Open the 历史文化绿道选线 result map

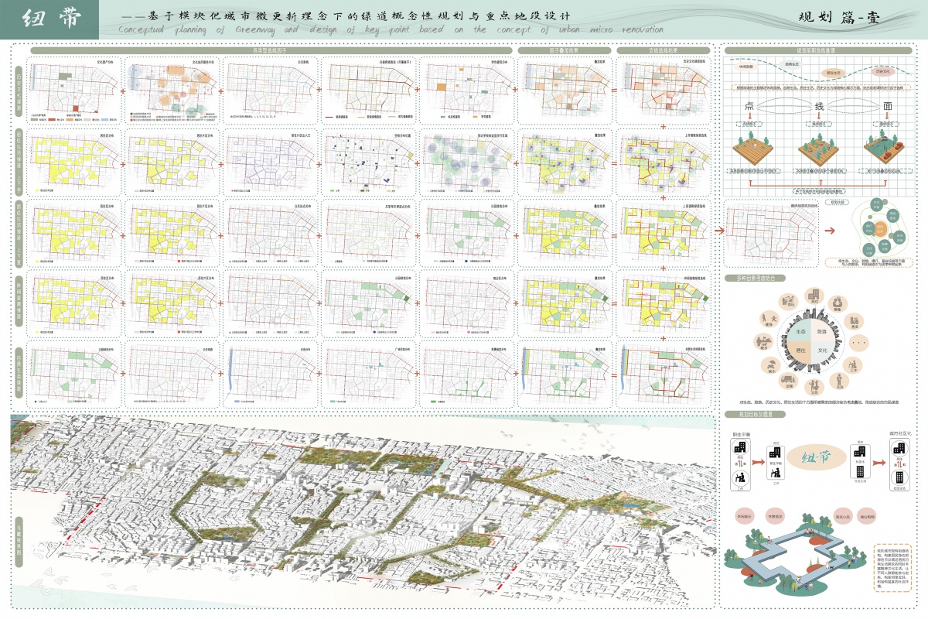tap(664, 89)
